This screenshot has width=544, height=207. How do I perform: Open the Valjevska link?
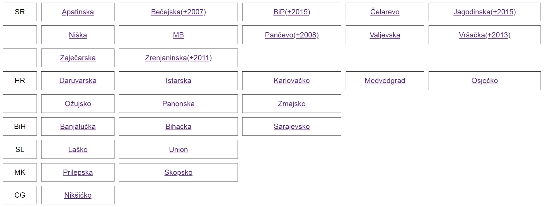tap(384, 35)
